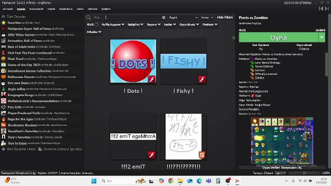Open the Yapılandırma tab
The width and height of the screenshot is (331, 186).
pos(66,9)
